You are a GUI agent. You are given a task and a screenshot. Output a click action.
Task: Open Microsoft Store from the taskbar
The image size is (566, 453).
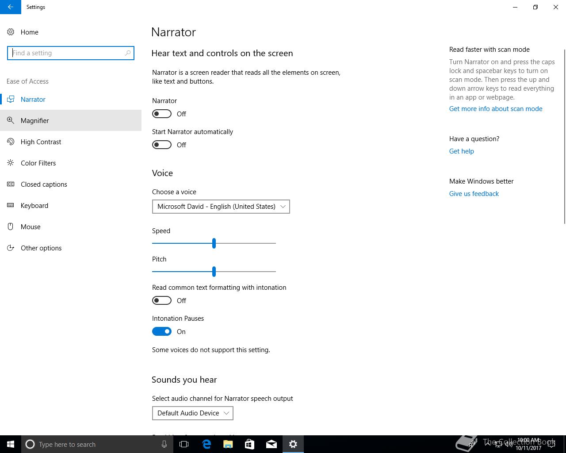click(250, 444)
